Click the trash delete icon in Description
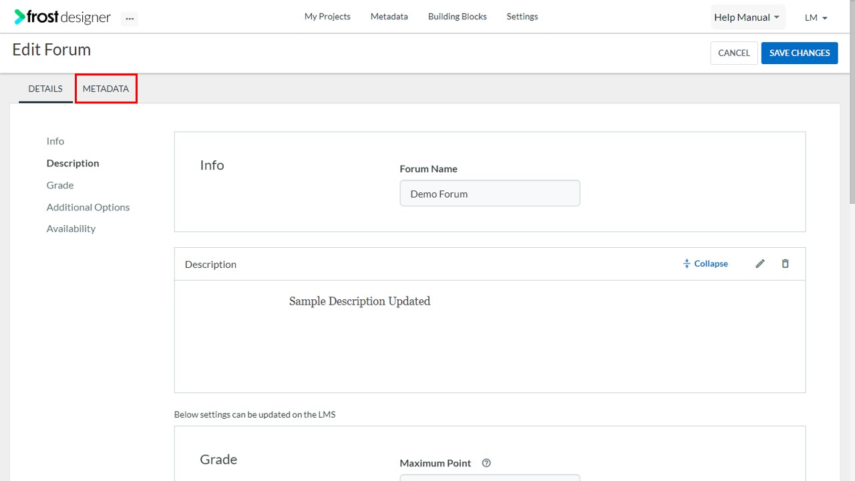Image resolution: width=855 pixels, height=481 pixels. click(785, 264)
